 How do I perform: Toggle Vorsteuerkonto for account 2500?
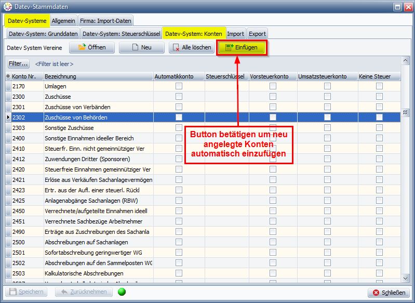(273, 242)
